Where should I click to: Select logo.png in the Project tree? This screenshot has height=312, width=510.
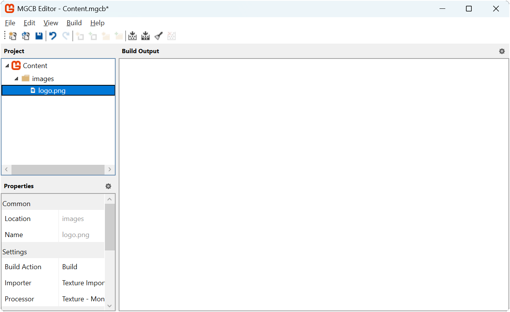[x=51, y=90]
